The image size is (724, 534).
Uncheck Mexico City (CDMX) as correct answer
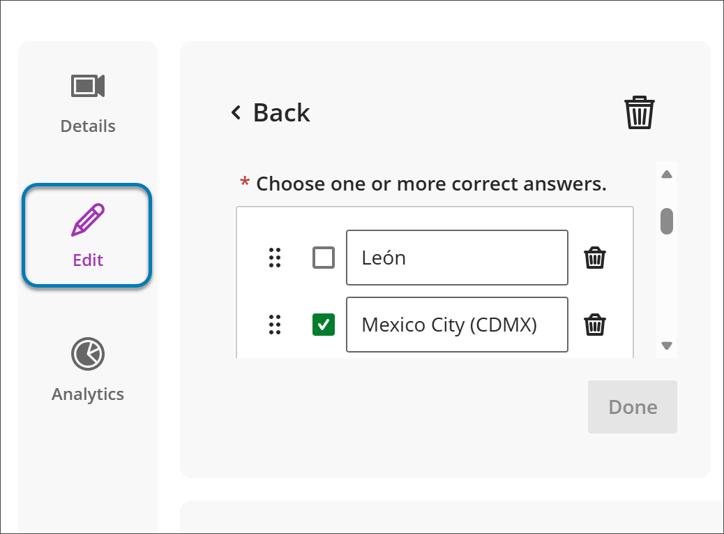[x=324, y=325]
